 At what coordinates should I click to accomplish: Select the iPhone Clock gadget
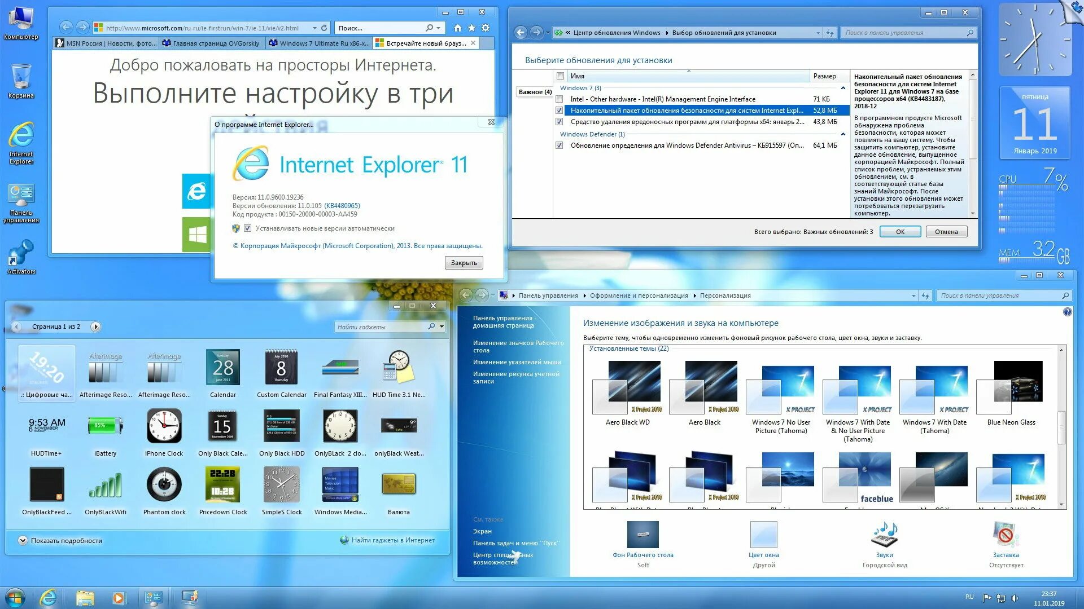coord(164,427)
